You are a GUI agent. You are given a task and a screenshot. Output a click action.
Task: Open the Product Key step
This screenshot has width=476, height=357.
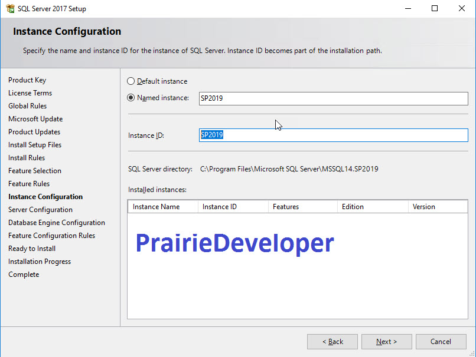pos(27,80)
